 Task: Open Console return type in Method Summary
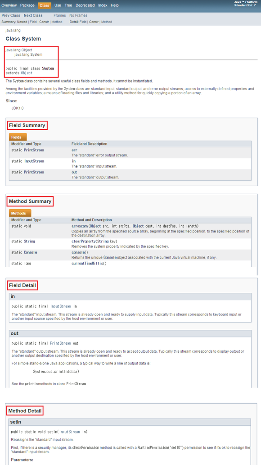point(31,252)
